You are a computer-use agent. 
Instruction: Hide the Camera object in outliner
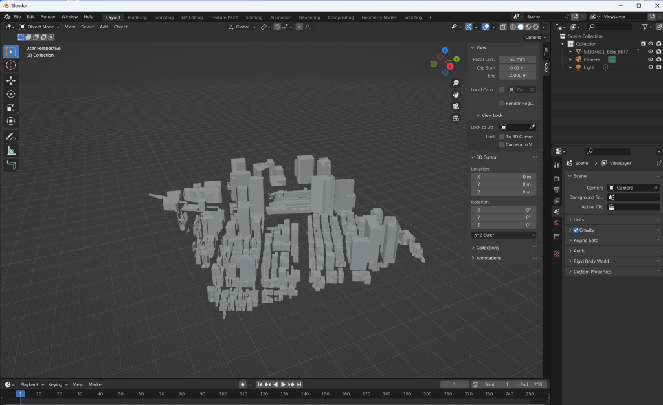pyautogui.click(x=651, y=60)
